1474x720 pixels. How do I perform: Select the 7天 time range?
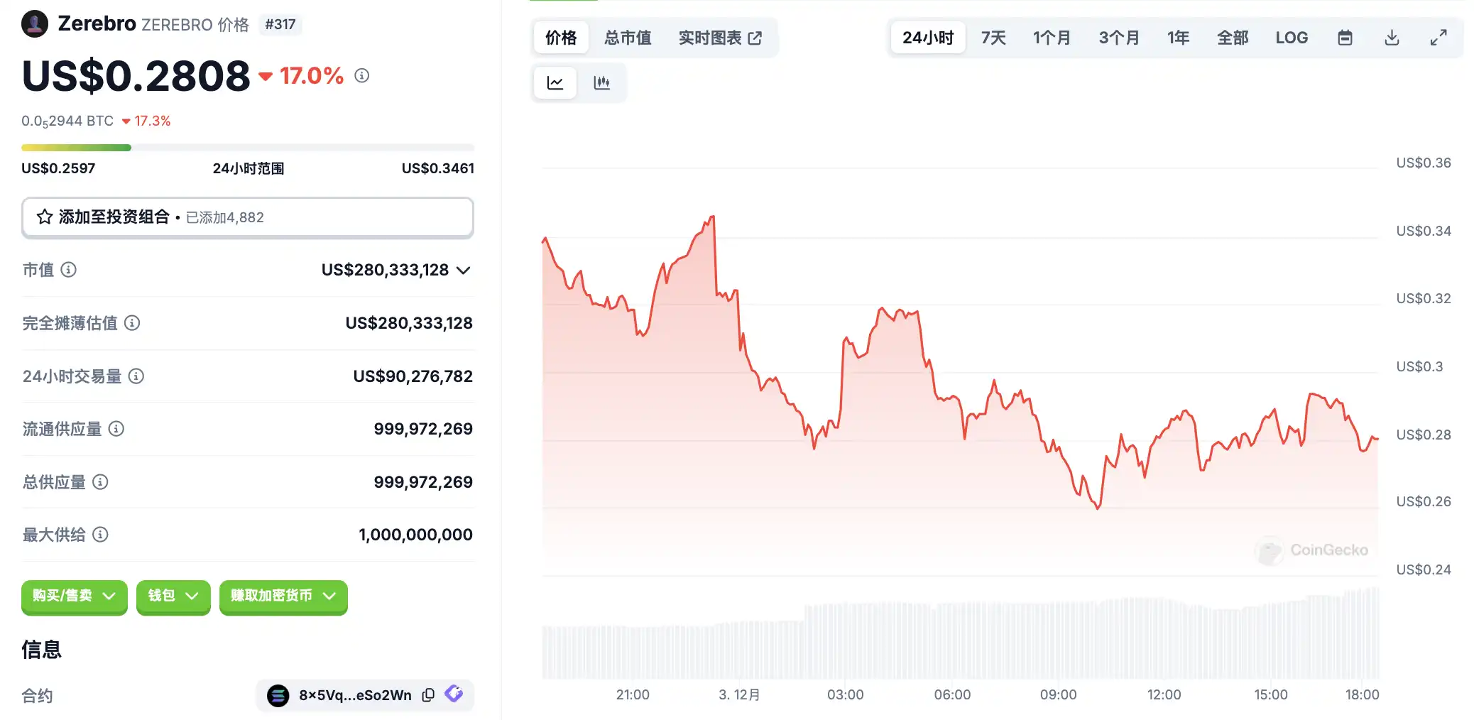pos(993,38)
